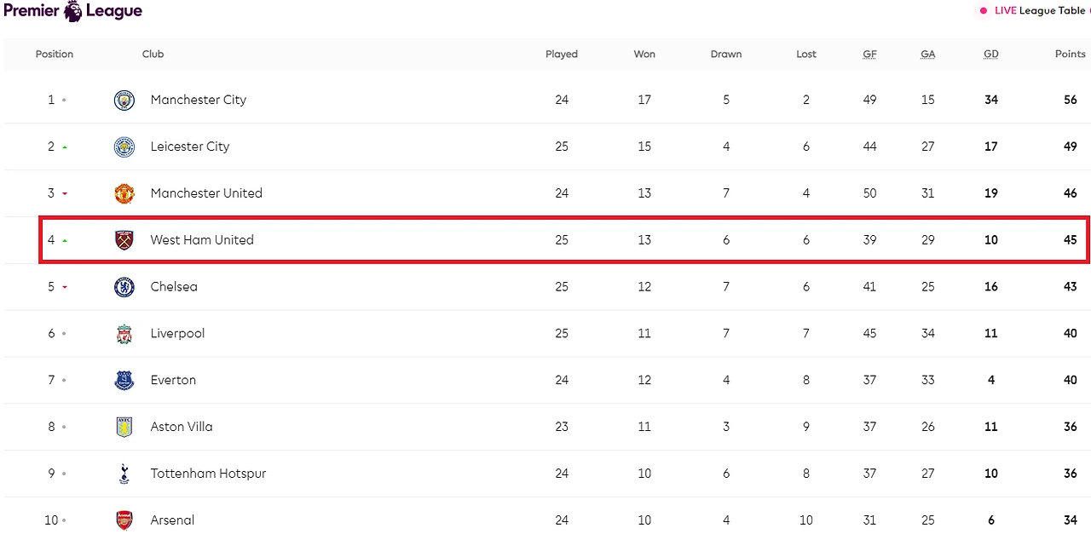Click the Premier League lion logo
1091x540 pixels.
[x=73, y=11]
